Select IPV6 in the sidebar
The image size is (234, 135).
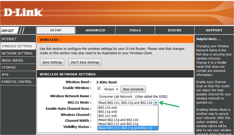[x=18, y=75]
